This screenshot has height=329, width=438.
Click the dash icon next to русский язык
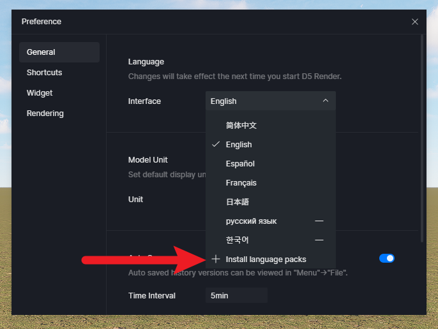[319, 221]
